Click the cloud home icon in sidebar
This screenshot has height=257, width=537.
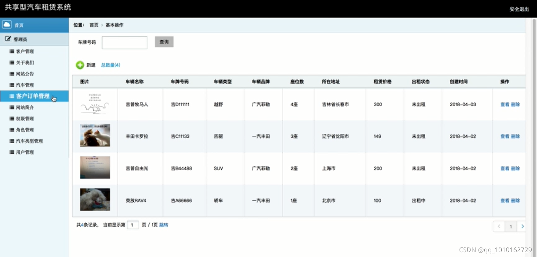tap(7, 24)
